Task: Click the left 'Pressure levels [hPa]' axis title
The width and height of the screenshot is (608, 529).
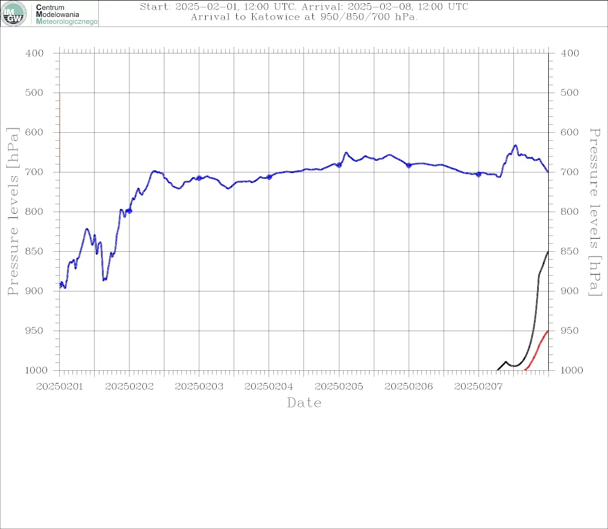Action: pos(13,212)
